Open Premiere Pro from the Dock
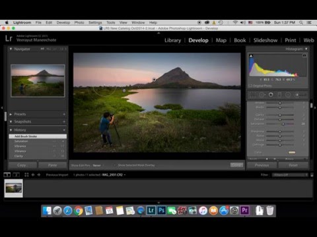 pos(245,211)
